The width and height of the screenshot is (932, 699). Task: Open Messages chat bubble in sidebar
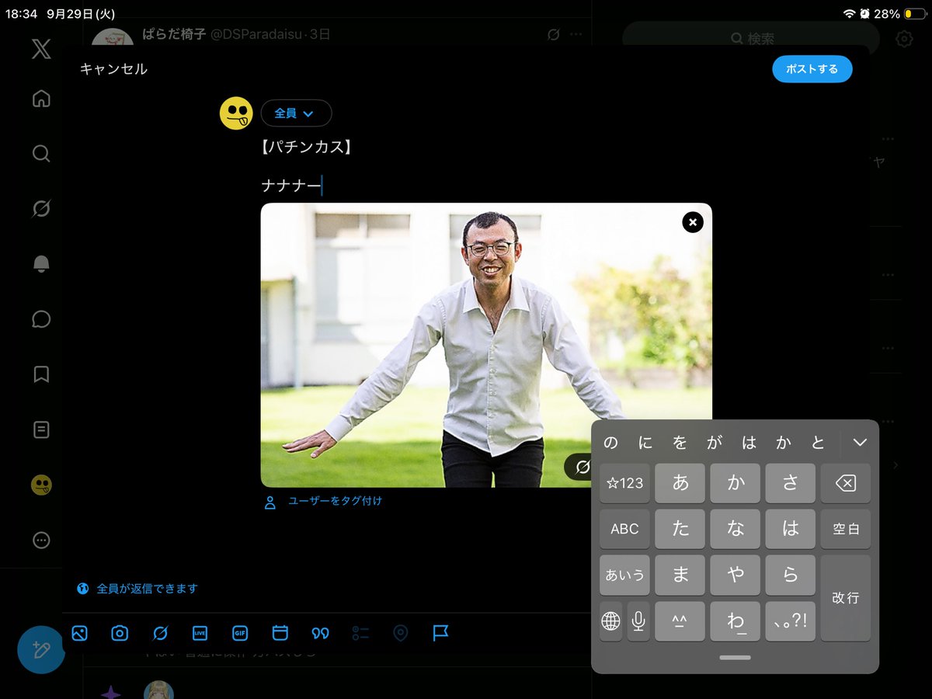click(41, 319)
